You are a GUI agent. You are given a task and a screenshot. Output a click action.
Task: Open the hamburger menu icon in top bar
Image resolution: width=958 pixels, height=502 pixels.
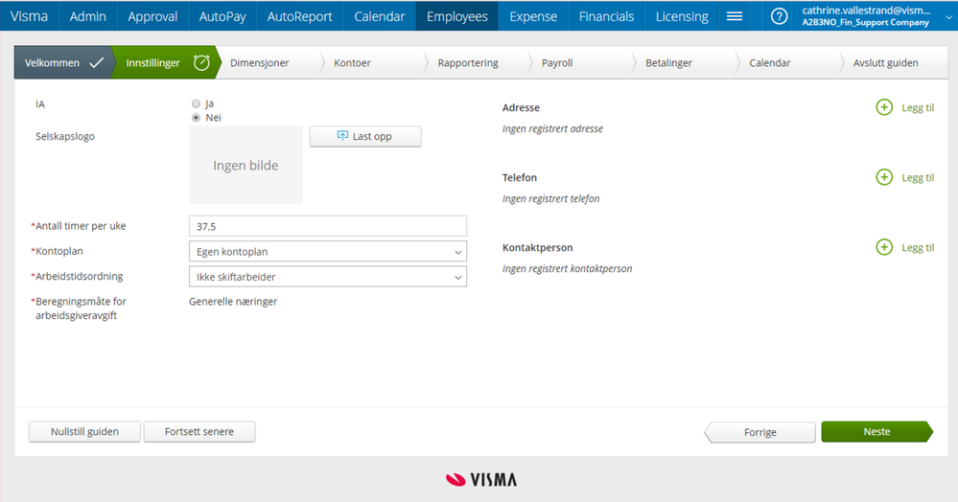coord(735,16)
